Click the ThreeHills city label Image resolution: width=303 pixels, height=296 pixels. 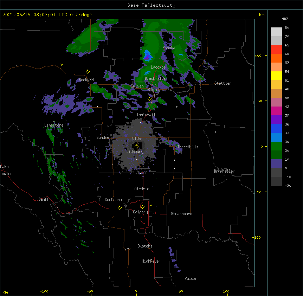188,147
